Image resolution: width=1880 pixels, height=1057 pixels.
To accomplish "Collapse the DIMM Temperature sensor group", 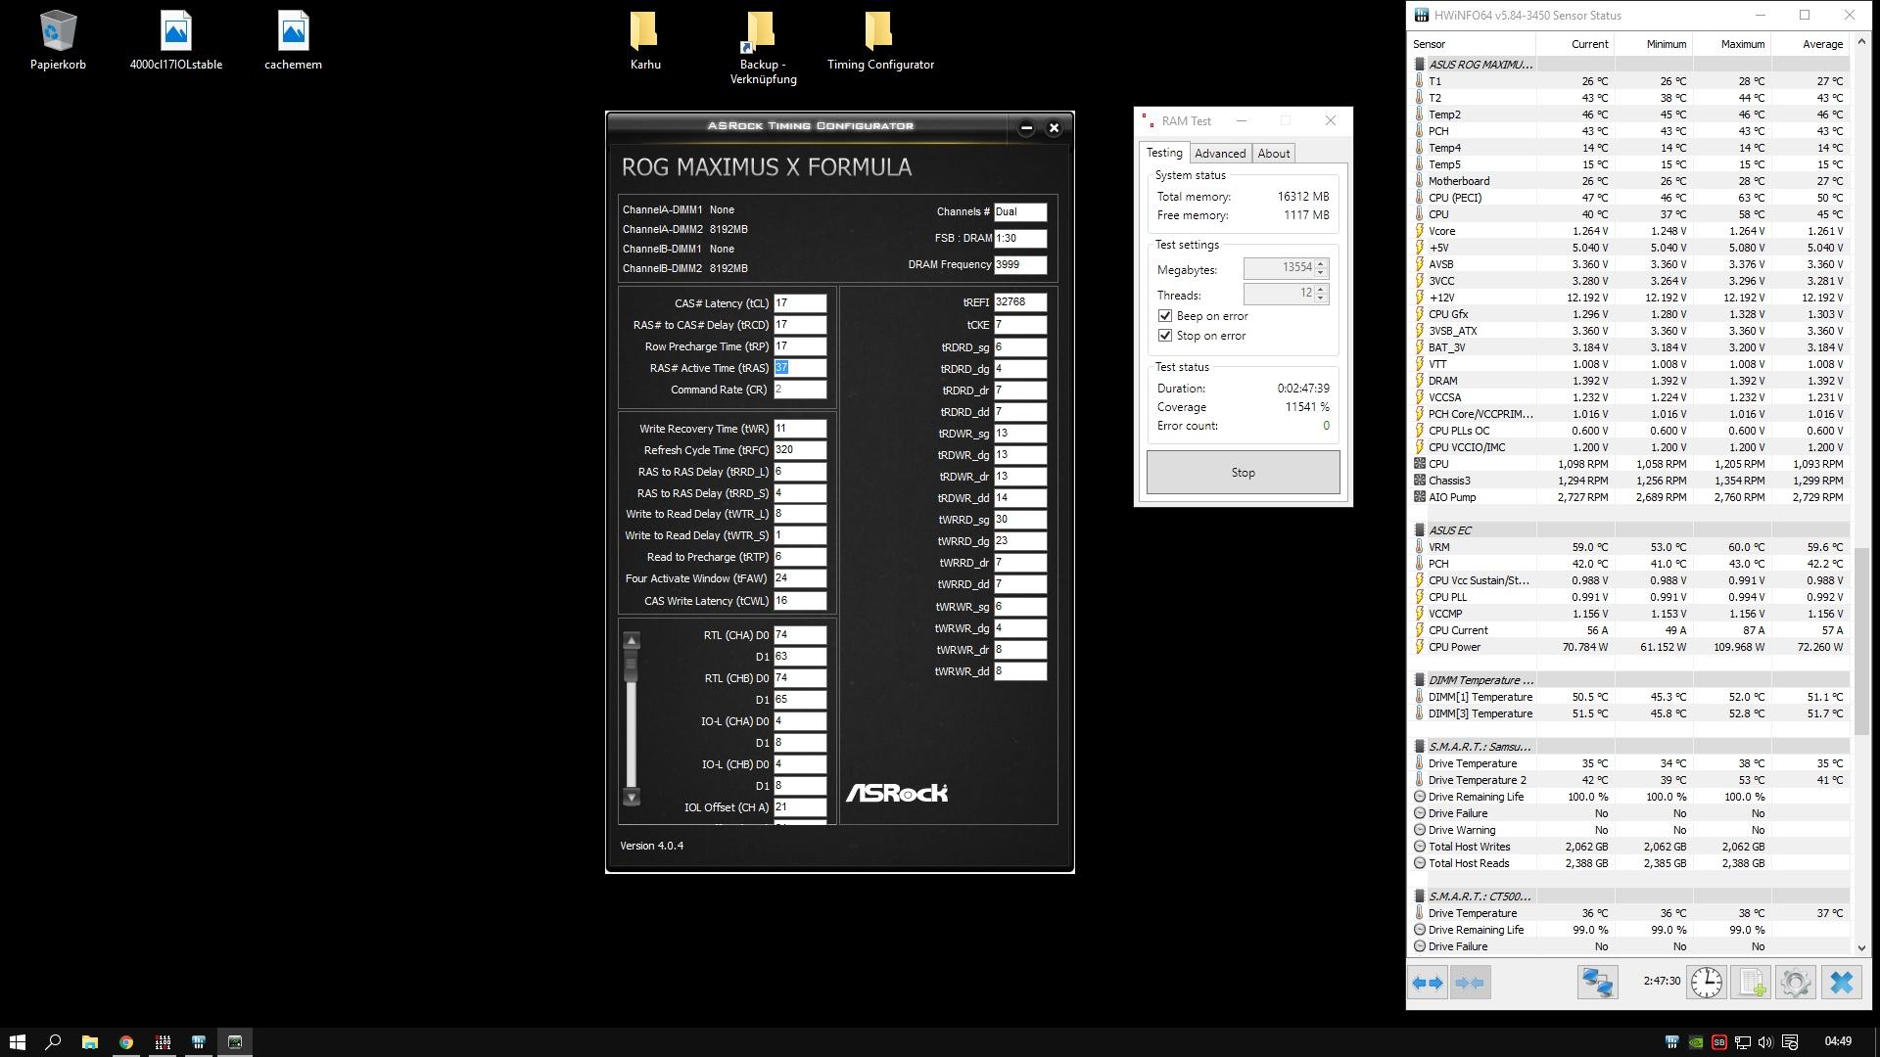I will tap(1420, 680).
